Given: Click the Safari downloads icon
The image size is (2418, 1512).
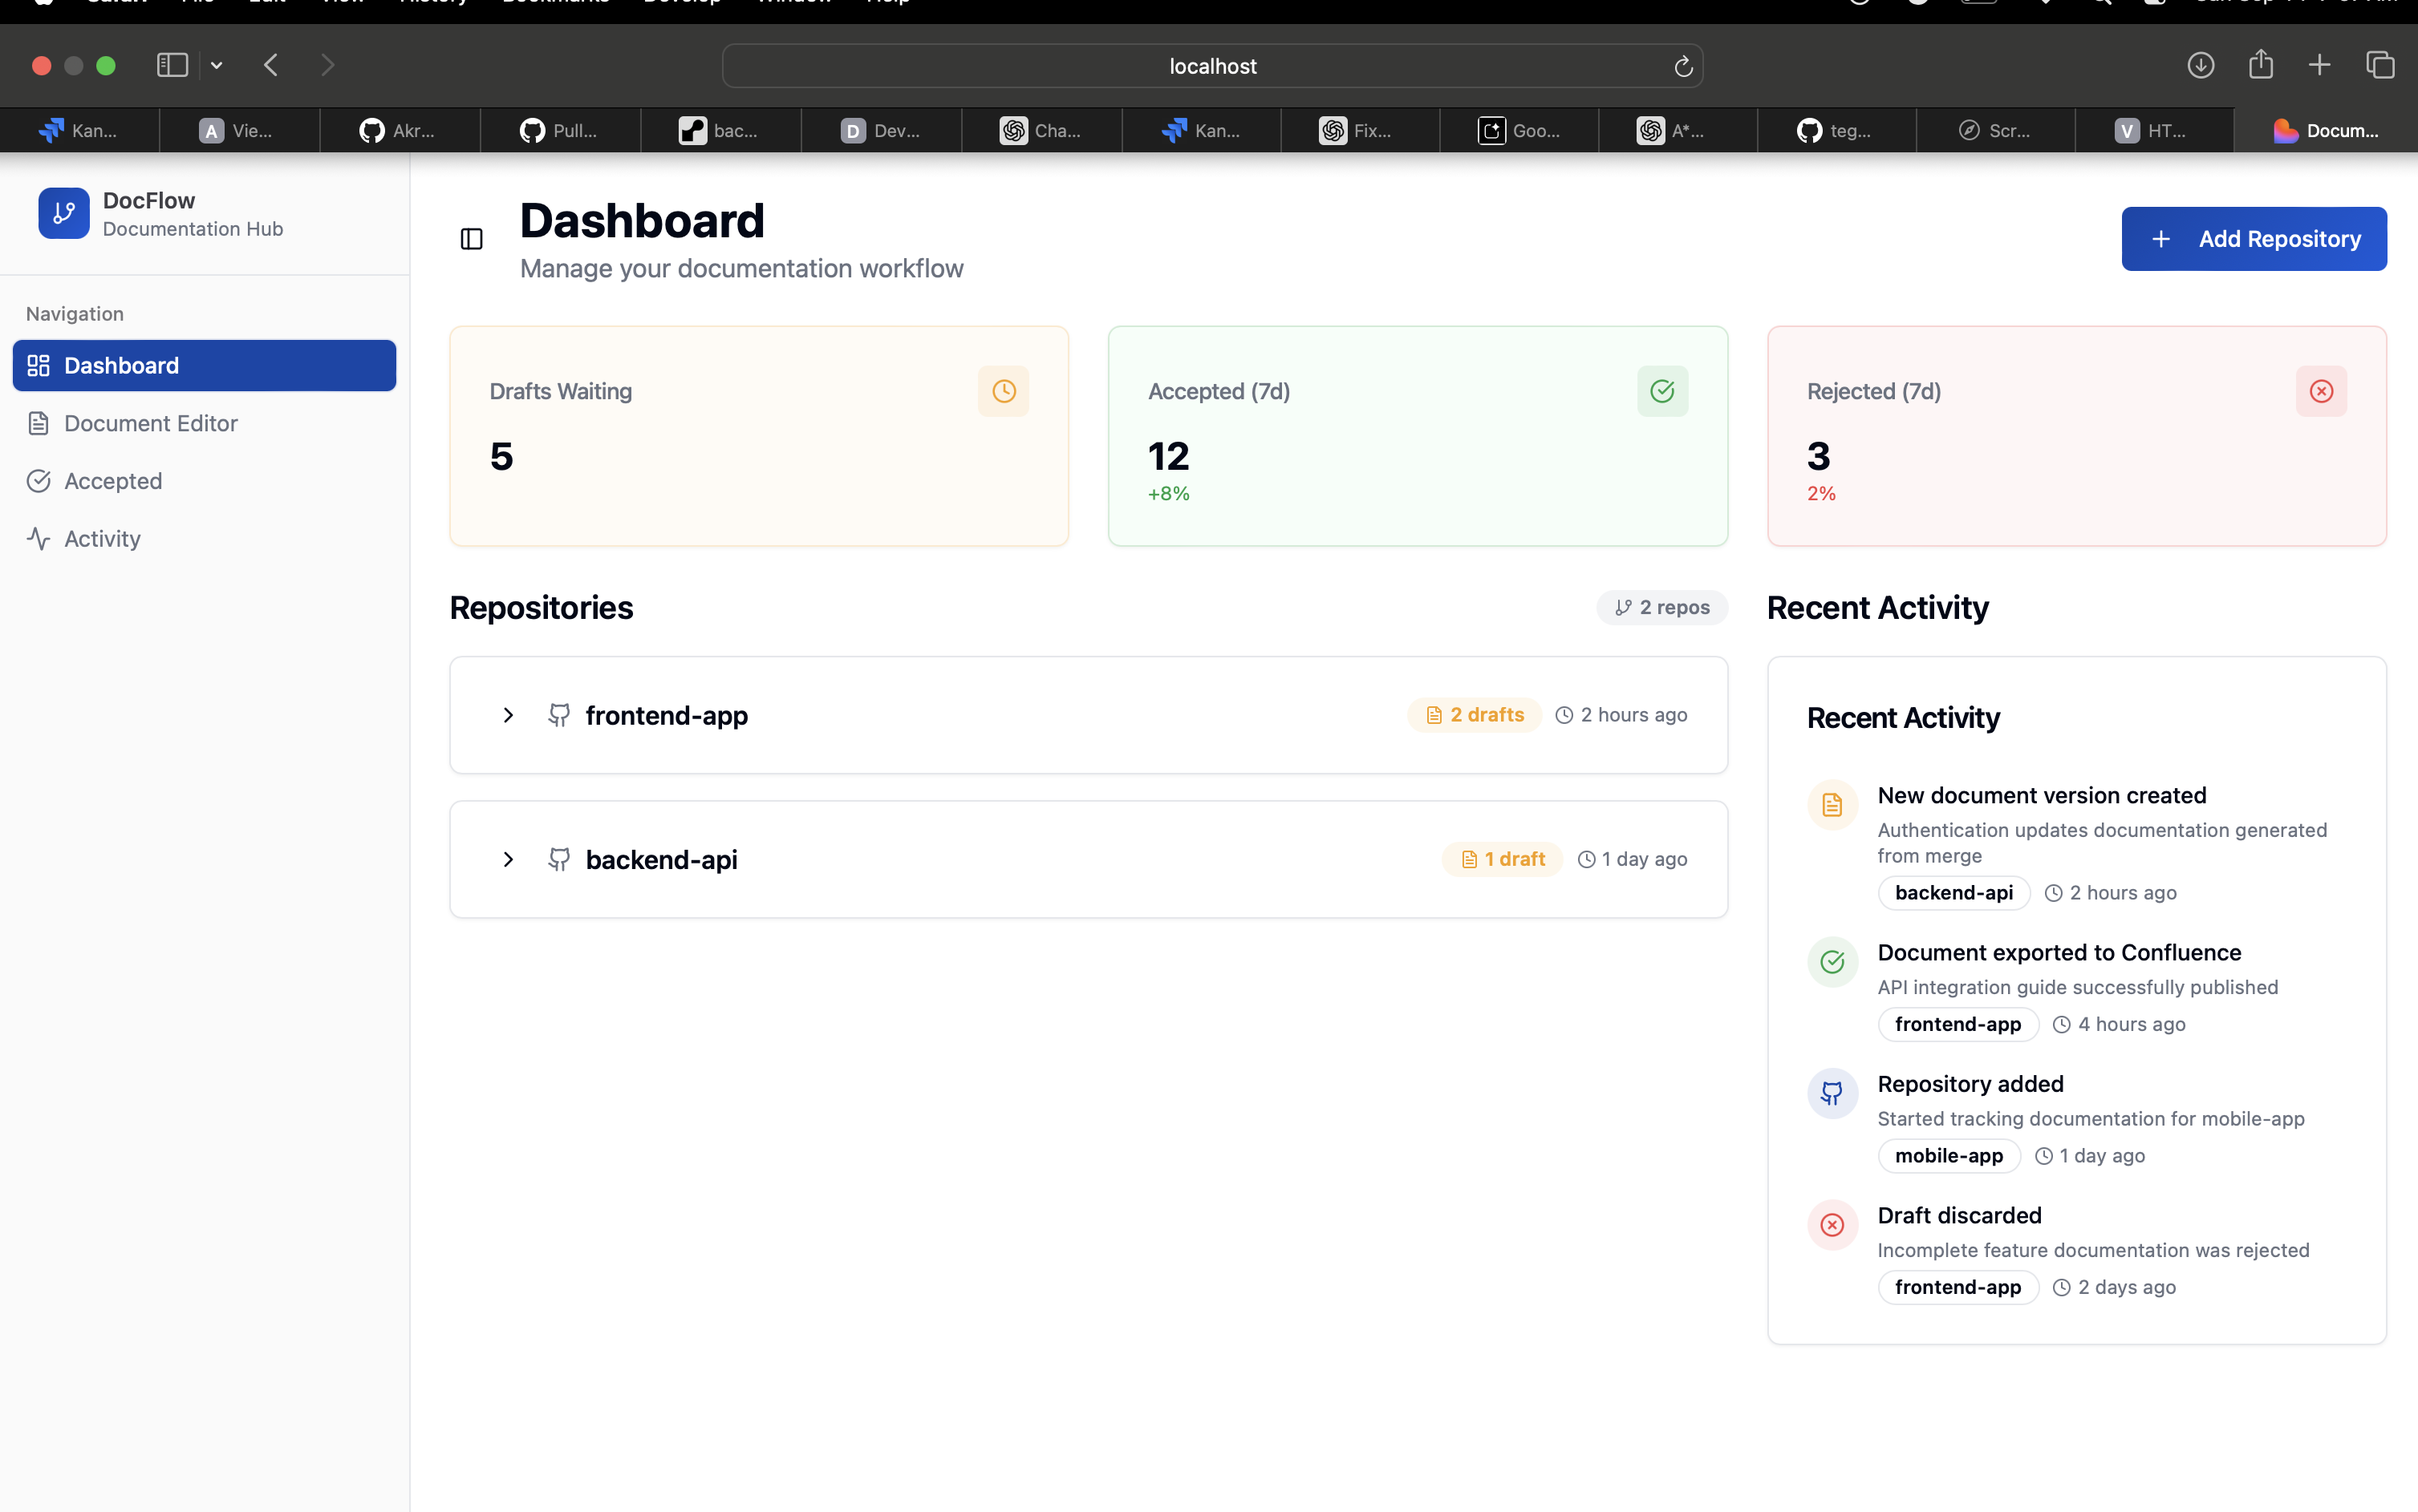Looking at the screenshot, I should click(x=2200, y=66).
